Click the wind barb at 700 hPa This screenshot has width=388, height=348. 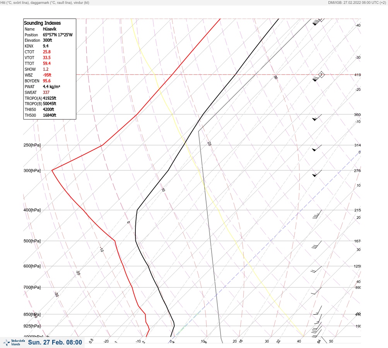click(x=316, y=291)
